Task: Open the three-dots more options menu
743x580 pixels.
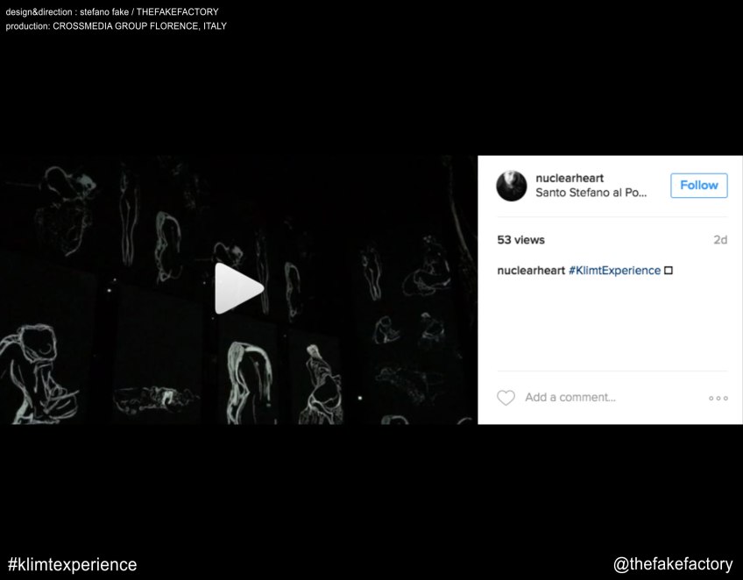Action: click(718, 398)
